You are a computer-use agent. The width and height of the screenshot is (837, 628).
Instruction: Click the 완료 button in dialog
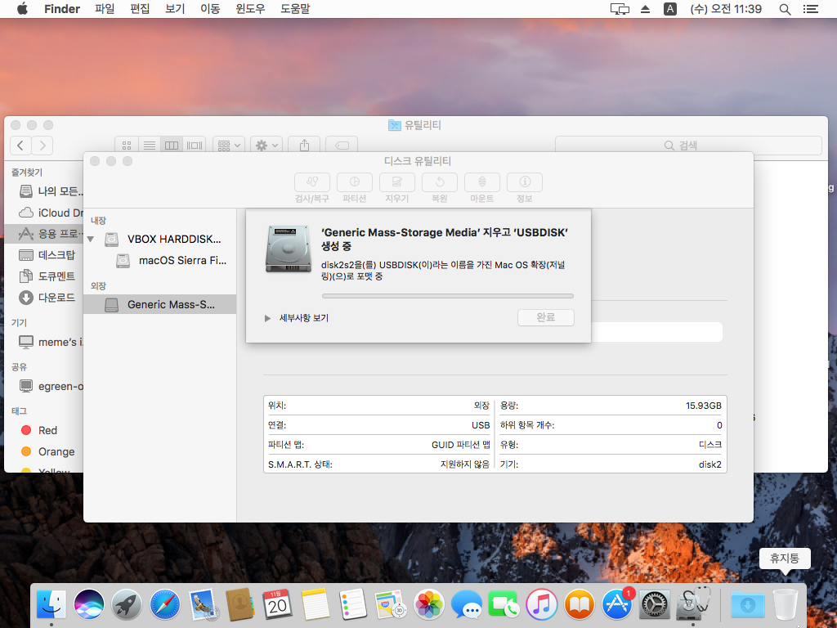pyautogui.click(x=545, y=317)
